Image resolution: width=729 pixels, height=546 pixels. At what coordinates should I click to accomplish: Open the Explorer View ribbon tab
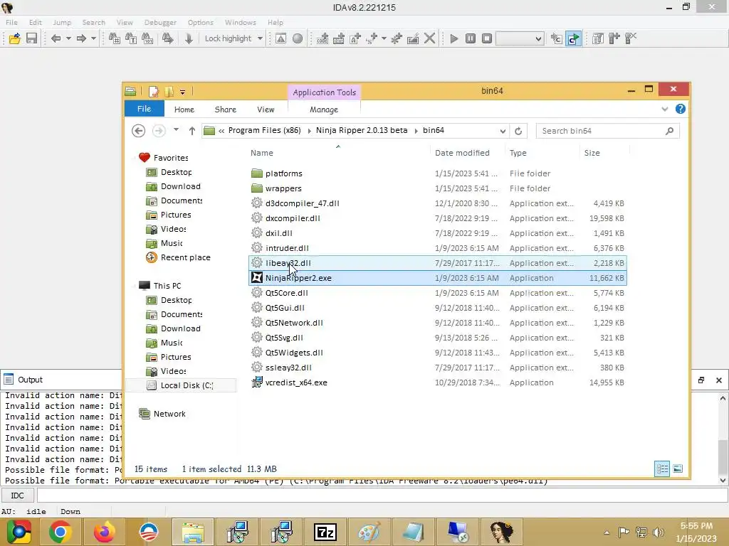[266, 109]
